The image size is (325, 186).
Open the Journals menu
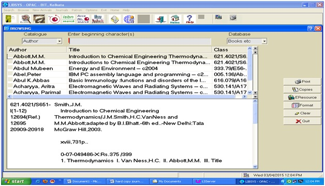(x=62, y=10)
